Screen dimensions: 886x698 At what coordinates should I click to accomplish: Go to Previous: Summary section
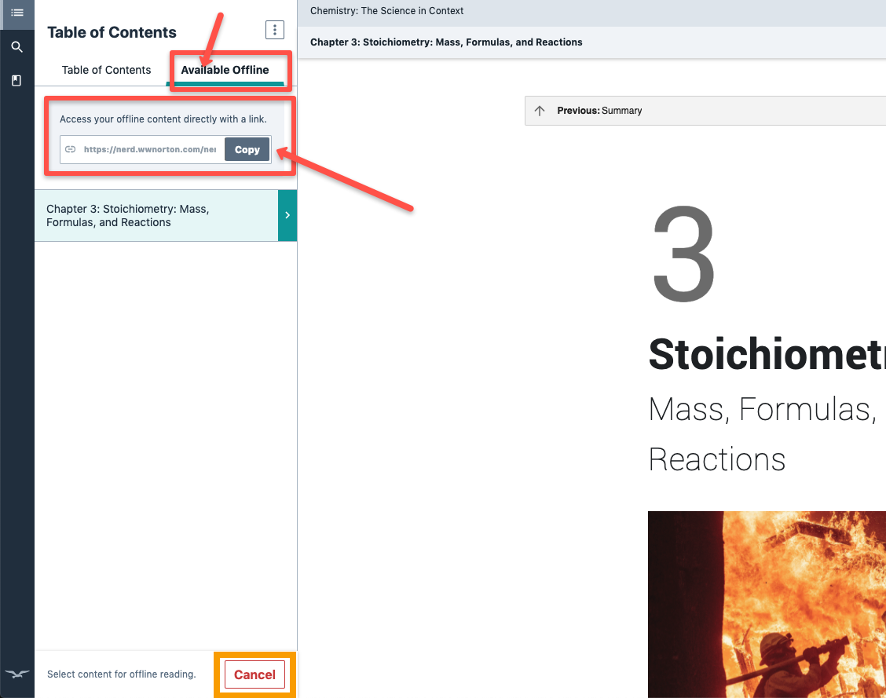click(x=705, y=111)
